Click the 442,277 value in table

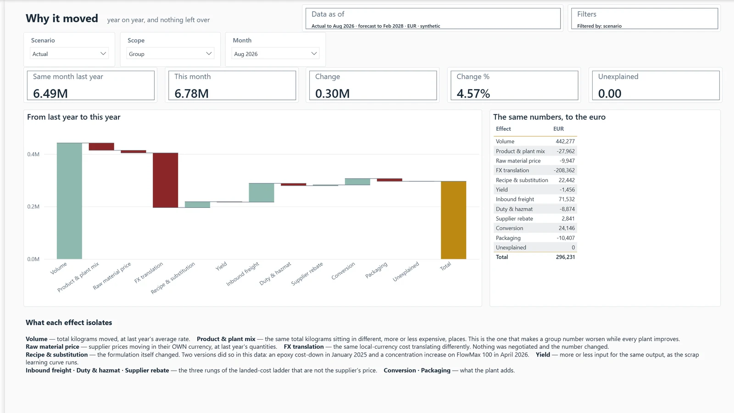(x=565, y=141)
